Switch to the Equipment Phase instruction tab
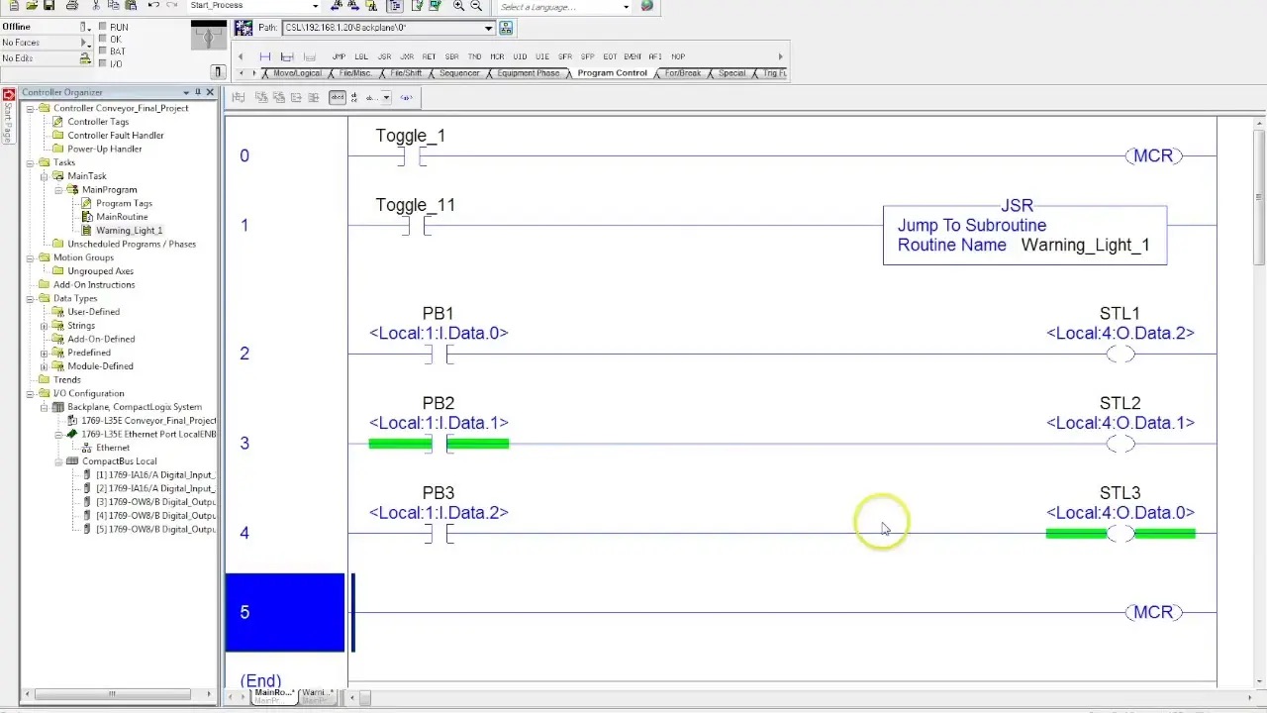Viewport: 1267px width, 713px height. (528, 73)
